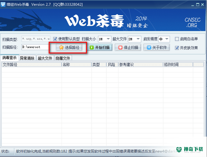The height and width of the screenshot is (157, 207).
Task: Click the app logo icon in title bar
Action: [3, 4]
